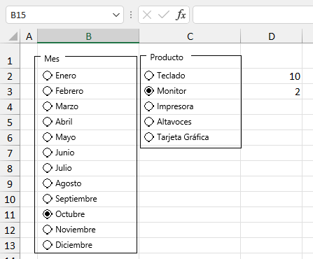Viewport: 313px width, 259px height.
Task: Click the three-dot formula bar resize handle
Action: [131, 15]
